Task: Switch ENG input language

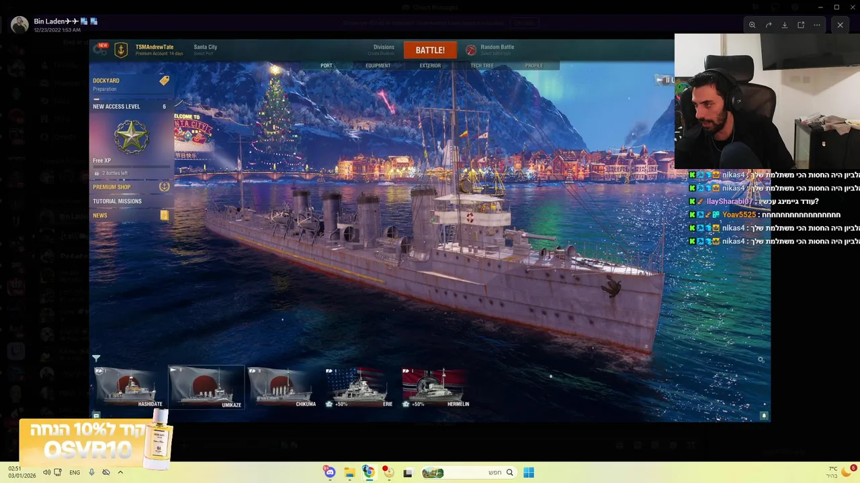Action: click(75, 472)
